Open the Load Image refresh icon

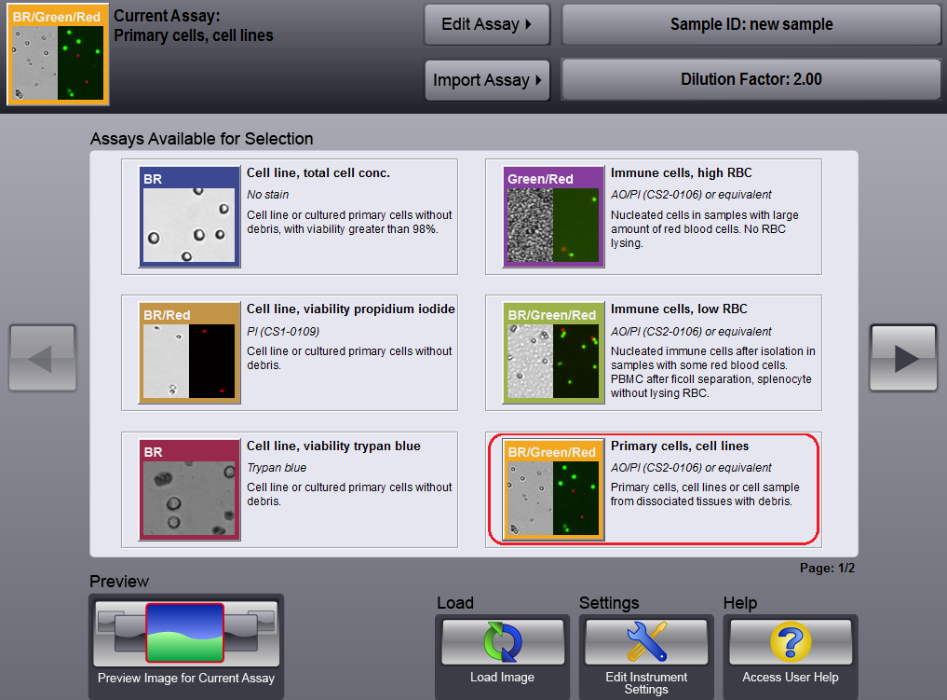click(503, 642)
